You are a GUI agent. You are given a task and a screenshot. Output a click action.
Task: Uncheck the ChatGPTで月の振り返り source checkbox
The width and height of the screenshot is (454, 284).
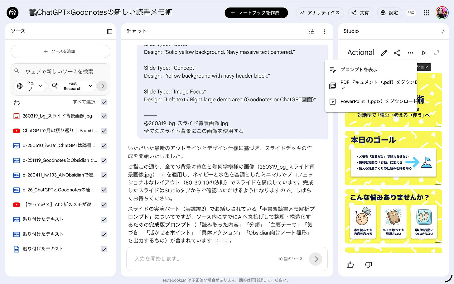pos(104,131)
